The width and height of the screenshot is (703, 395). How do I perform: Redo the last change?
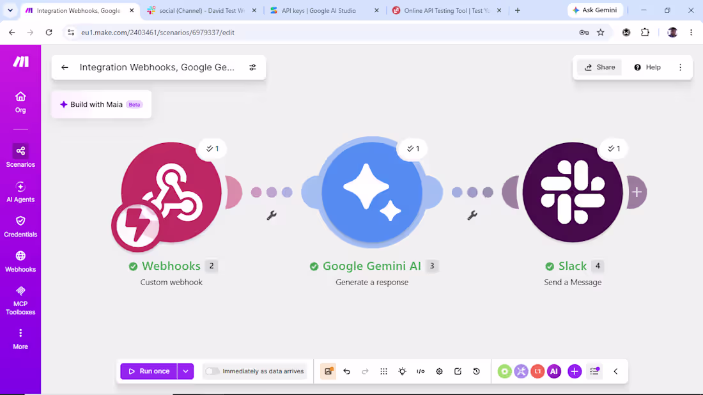(365, 371)
